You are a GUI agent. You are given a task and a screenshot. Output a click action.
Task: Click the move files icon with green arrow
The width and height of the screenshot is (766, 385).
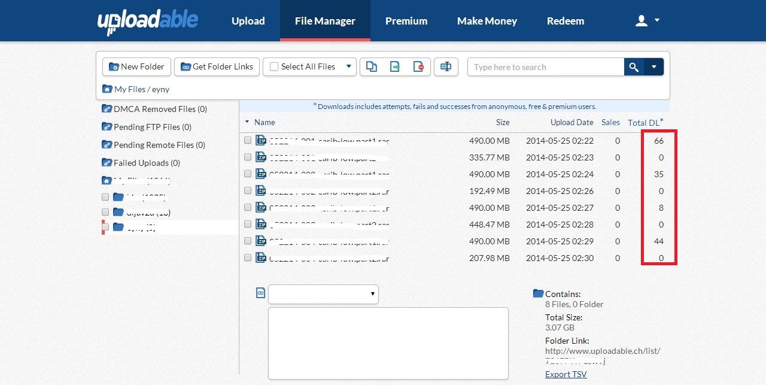[x=395, y=67]
